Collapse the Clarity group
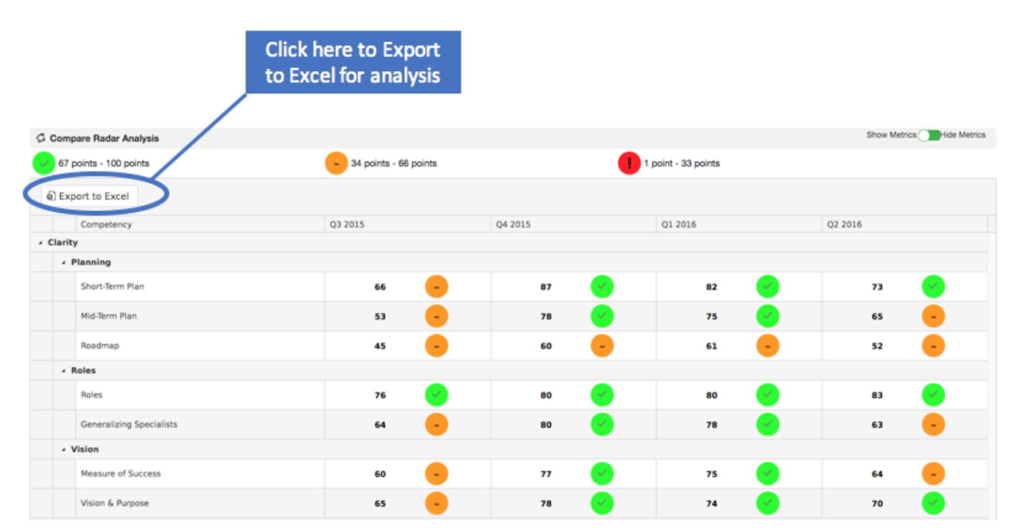Image resolution: width=1019 pixels, height=532 pixels. (x=40, y=243)
